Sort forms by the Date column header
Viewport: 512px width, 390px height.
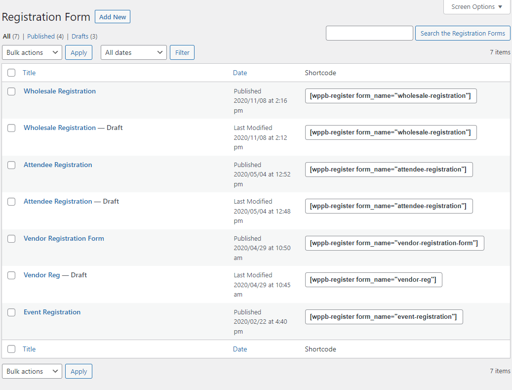click(240, 73)
